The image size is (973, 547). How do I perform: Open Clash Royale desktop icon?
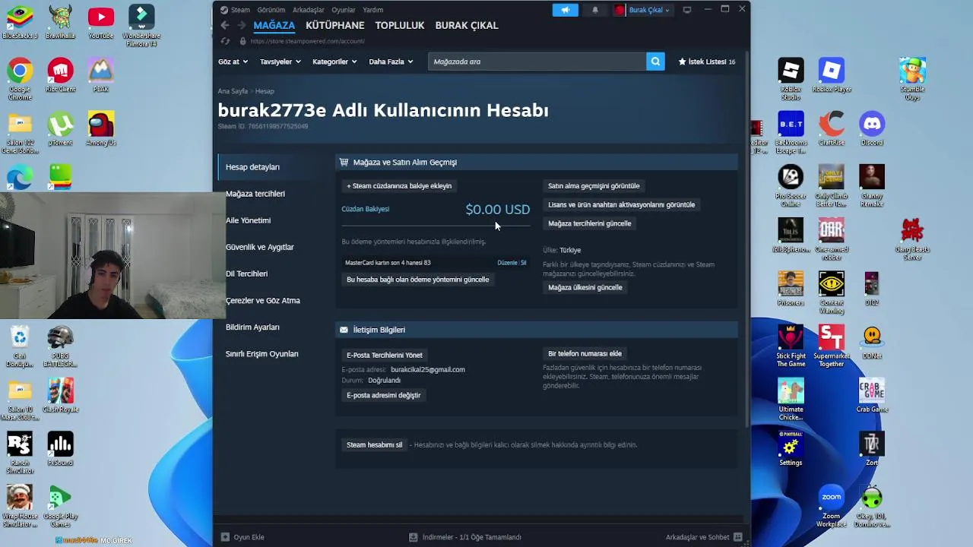pos(60,395)
